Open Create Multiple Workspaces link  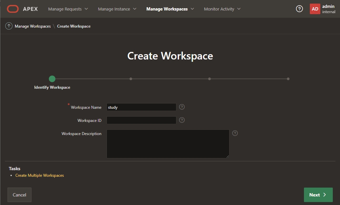coord(40,175)
